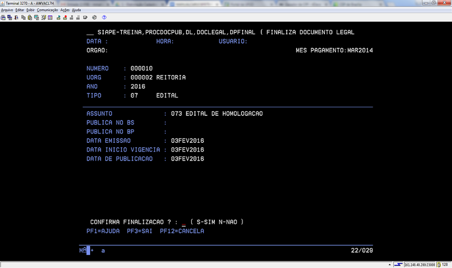Open the Arquivo menu
This screenshot has height=268, width=452.
click(x=7, y=10)
